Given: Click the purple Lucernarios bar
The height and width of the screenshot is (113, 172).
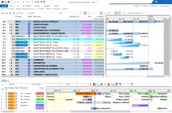Looking at the screenshot, I should coord(140,105).
